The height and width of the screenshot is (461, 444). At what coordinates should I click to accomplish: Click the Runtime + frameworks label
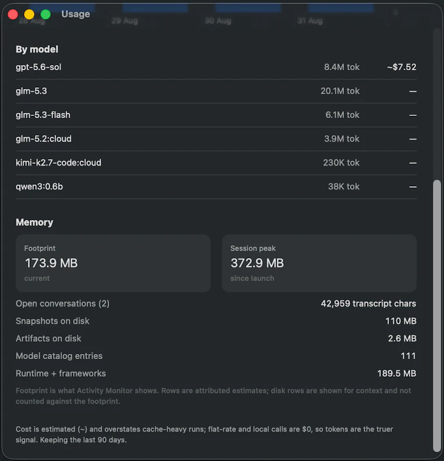[61, 373]
